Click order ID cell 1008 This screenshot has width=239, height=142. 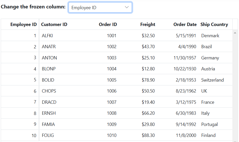coord(111,113)
